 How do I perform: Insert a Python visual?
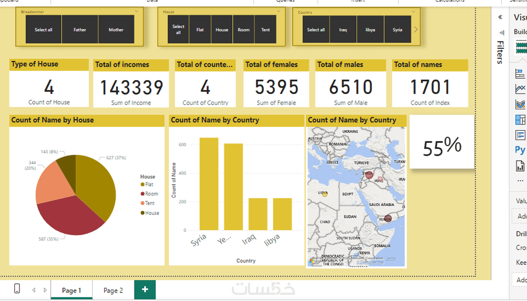(520, 150)
